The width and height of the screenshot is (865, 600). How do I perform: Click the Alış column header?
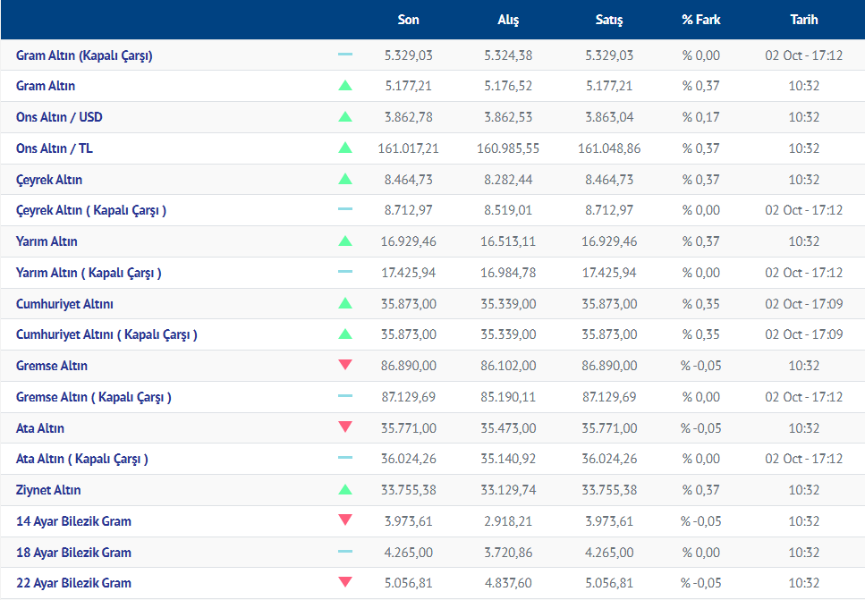tap(508, 20)
